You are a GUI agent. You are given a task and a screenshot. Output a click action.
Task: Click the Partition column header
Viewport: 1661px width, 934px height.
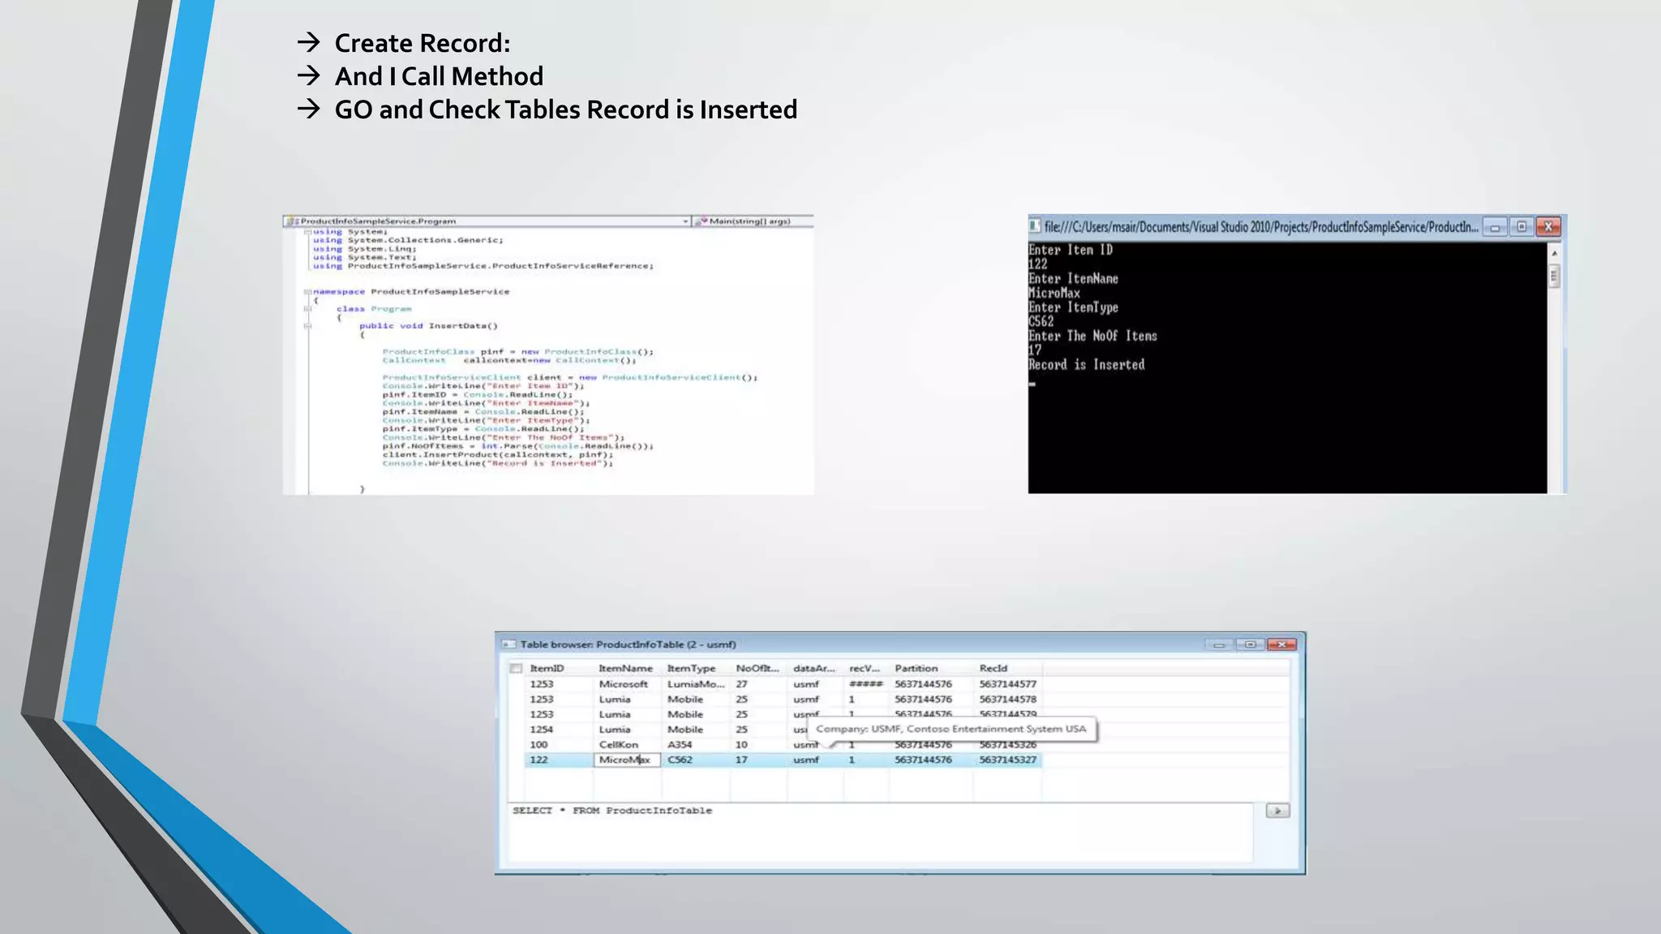[x=931, y=669]
